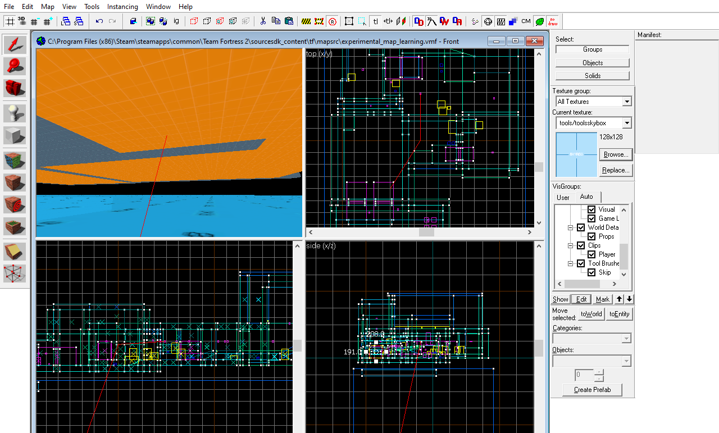This screenshot has width=719, height=433.
Task: Click the toEntity button
Action: [619, 314]
